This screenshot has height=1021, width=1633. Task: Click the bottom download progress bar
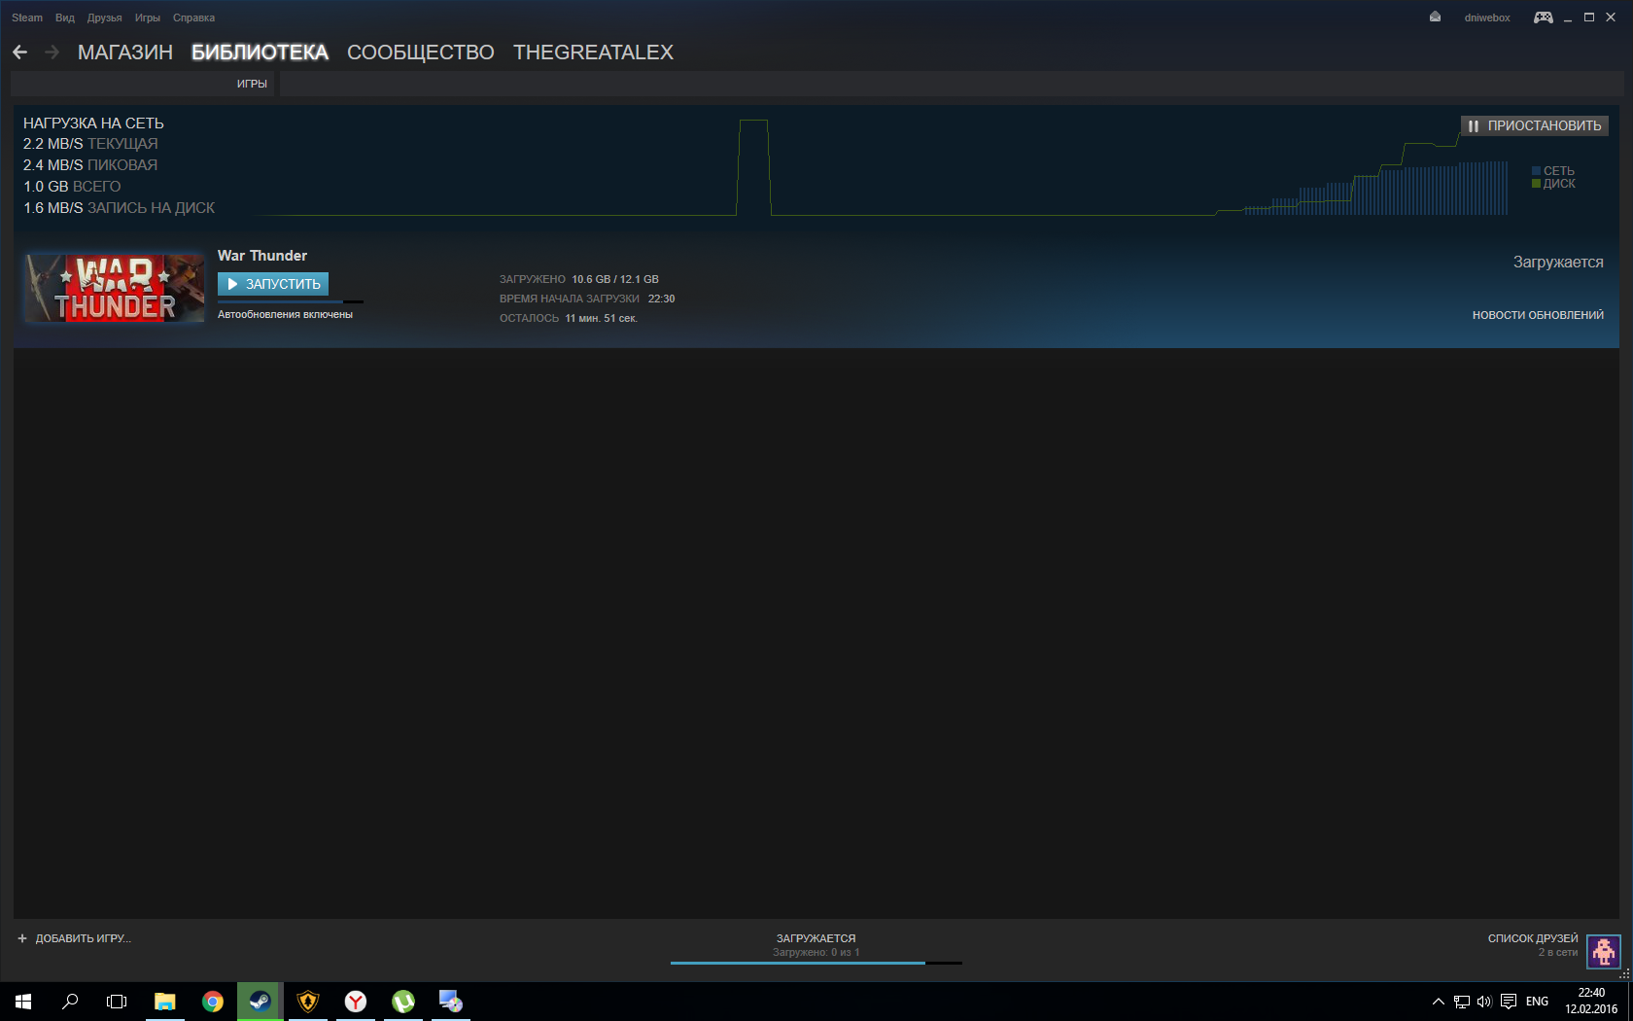816,963
